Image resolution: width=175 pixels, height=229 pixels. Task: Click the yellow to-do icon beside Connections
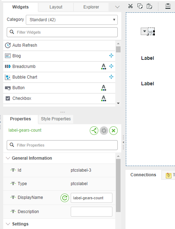[168, 175]
